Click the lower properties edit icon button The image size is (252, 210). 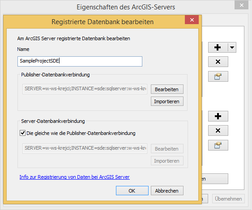pos(218,145)
